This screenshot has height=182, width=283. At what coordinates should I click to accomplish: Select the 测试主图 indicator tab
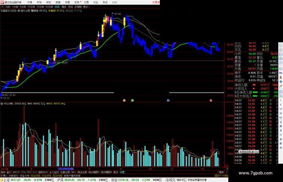tap(82, 172)
